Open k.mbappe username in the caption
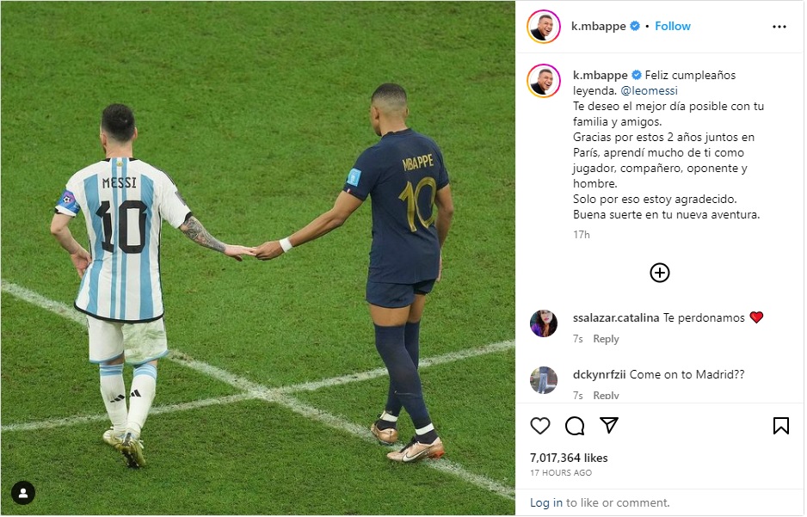The height and width of the screenshot is (517, 807). click(x=601, y=76)
